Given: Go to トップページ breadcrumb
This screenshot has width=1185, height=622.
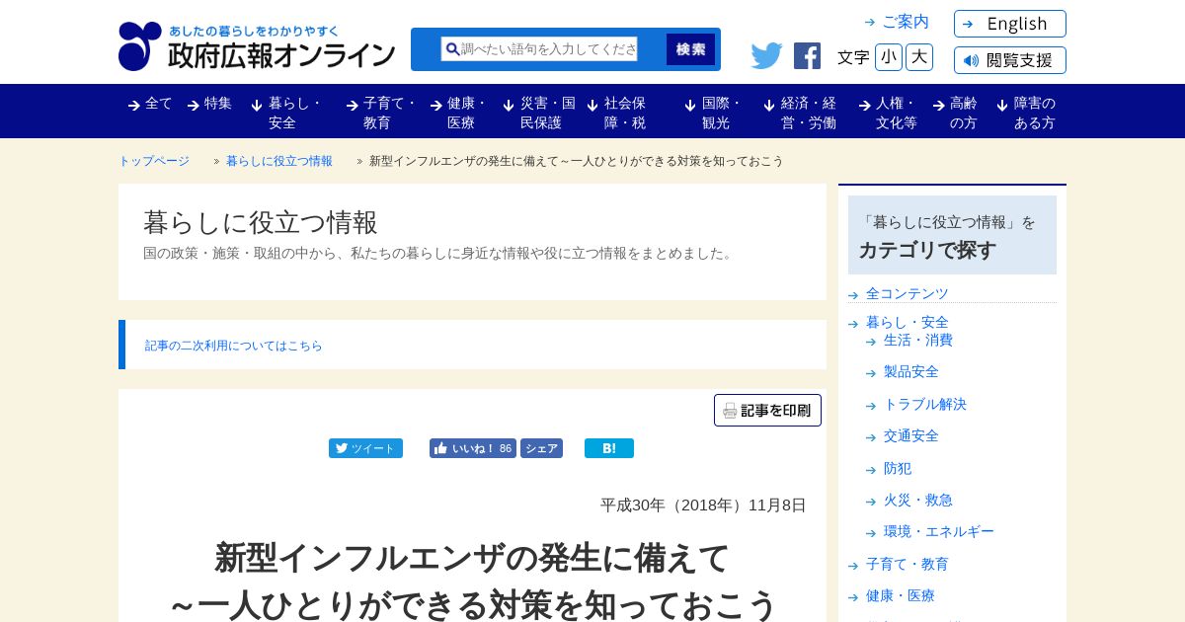Looking at the screenshot, I should pyautogui.click(x=154, y=161).
